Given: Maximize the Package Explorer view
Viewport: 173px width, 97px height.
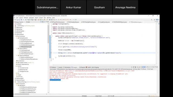Looking at the screenshot, I should 48,22.
